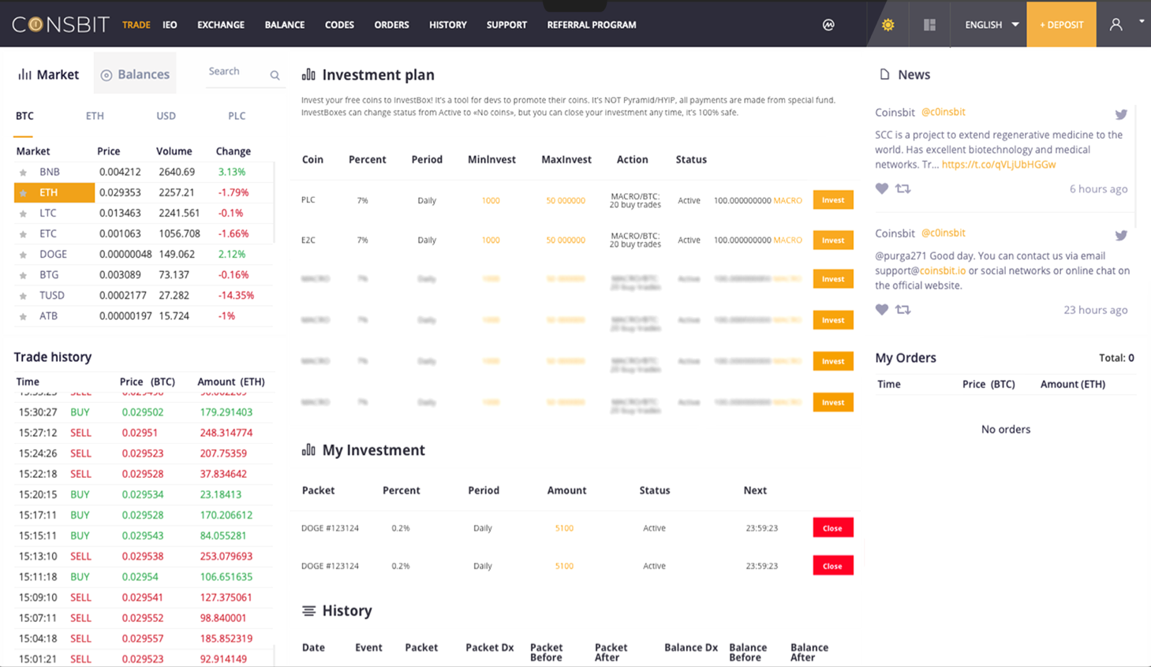
Task: Switch to the Balances tab
Action: coord(135,74)
